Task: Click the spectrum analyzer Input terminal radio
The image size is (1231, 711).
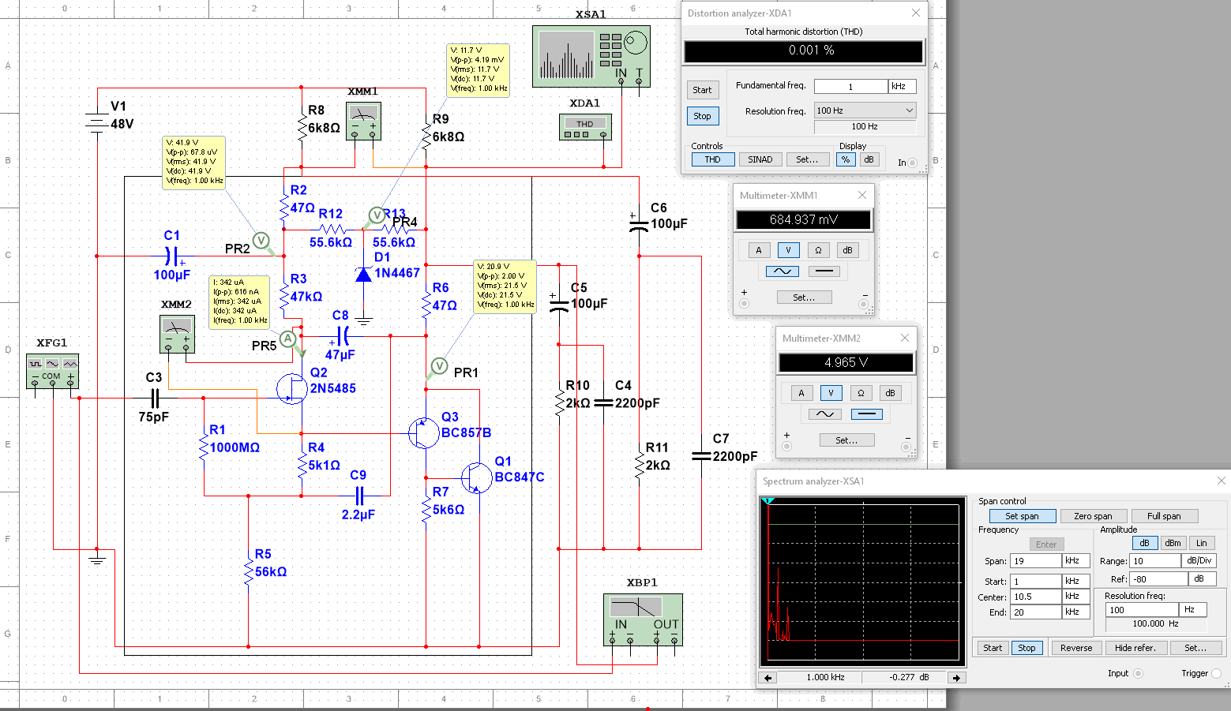Action: 1138,673
